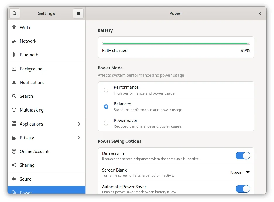Click the Bluetooth icon in sidebar

[x=14, y=55]
